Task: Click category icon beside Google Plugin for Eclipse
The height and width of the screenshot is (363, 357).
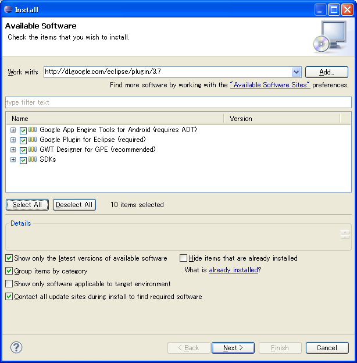Action: pyautogui.click(x=33, y=140)
